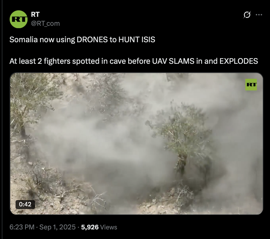Viewport: 270px width, 239px height.
Task: Click the RT watermark logo in the video
Action: click(x=251, y=84)
